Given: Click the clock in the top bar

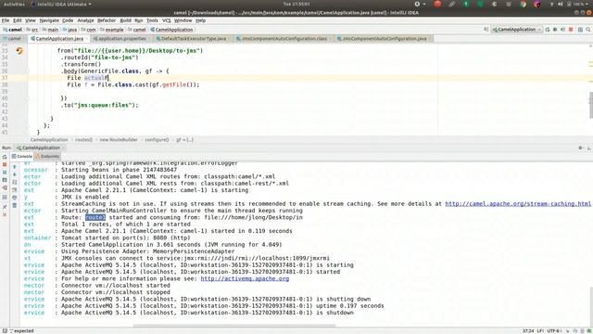Looking at the screenshot, I should (296, 4).
